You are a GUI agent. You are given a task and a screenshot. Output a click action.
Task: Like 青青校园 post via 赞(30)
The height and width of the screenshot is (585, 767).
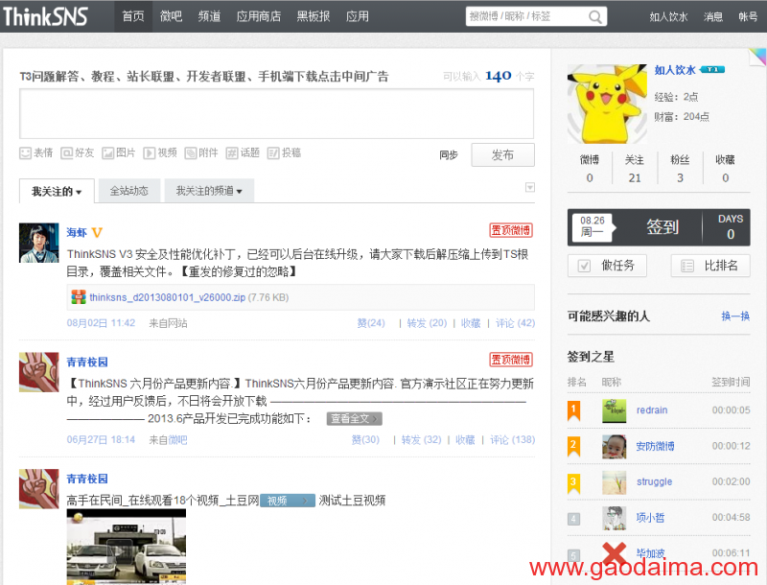click(x=365, y=439)
